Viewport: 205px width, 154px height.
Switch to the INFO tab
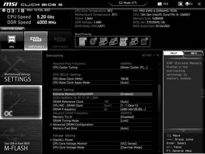(x=194, y=53)
